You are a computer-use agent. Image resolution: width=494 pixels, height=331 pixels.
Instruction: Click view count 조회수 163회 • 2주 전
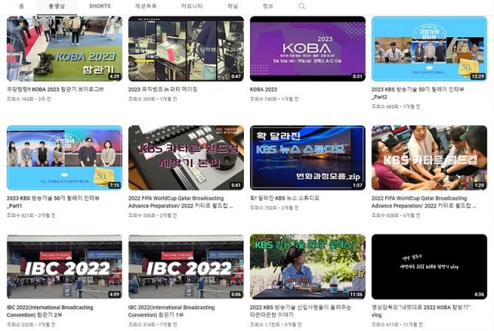point(29,99)
